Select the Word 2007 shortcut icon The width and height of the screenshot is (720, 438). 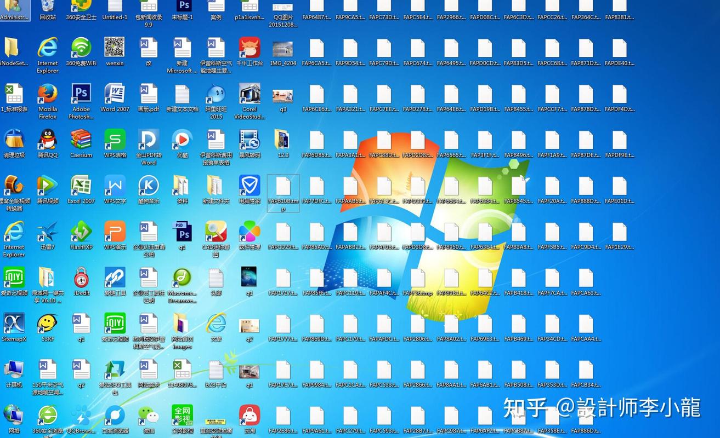(x=115, y=94)
